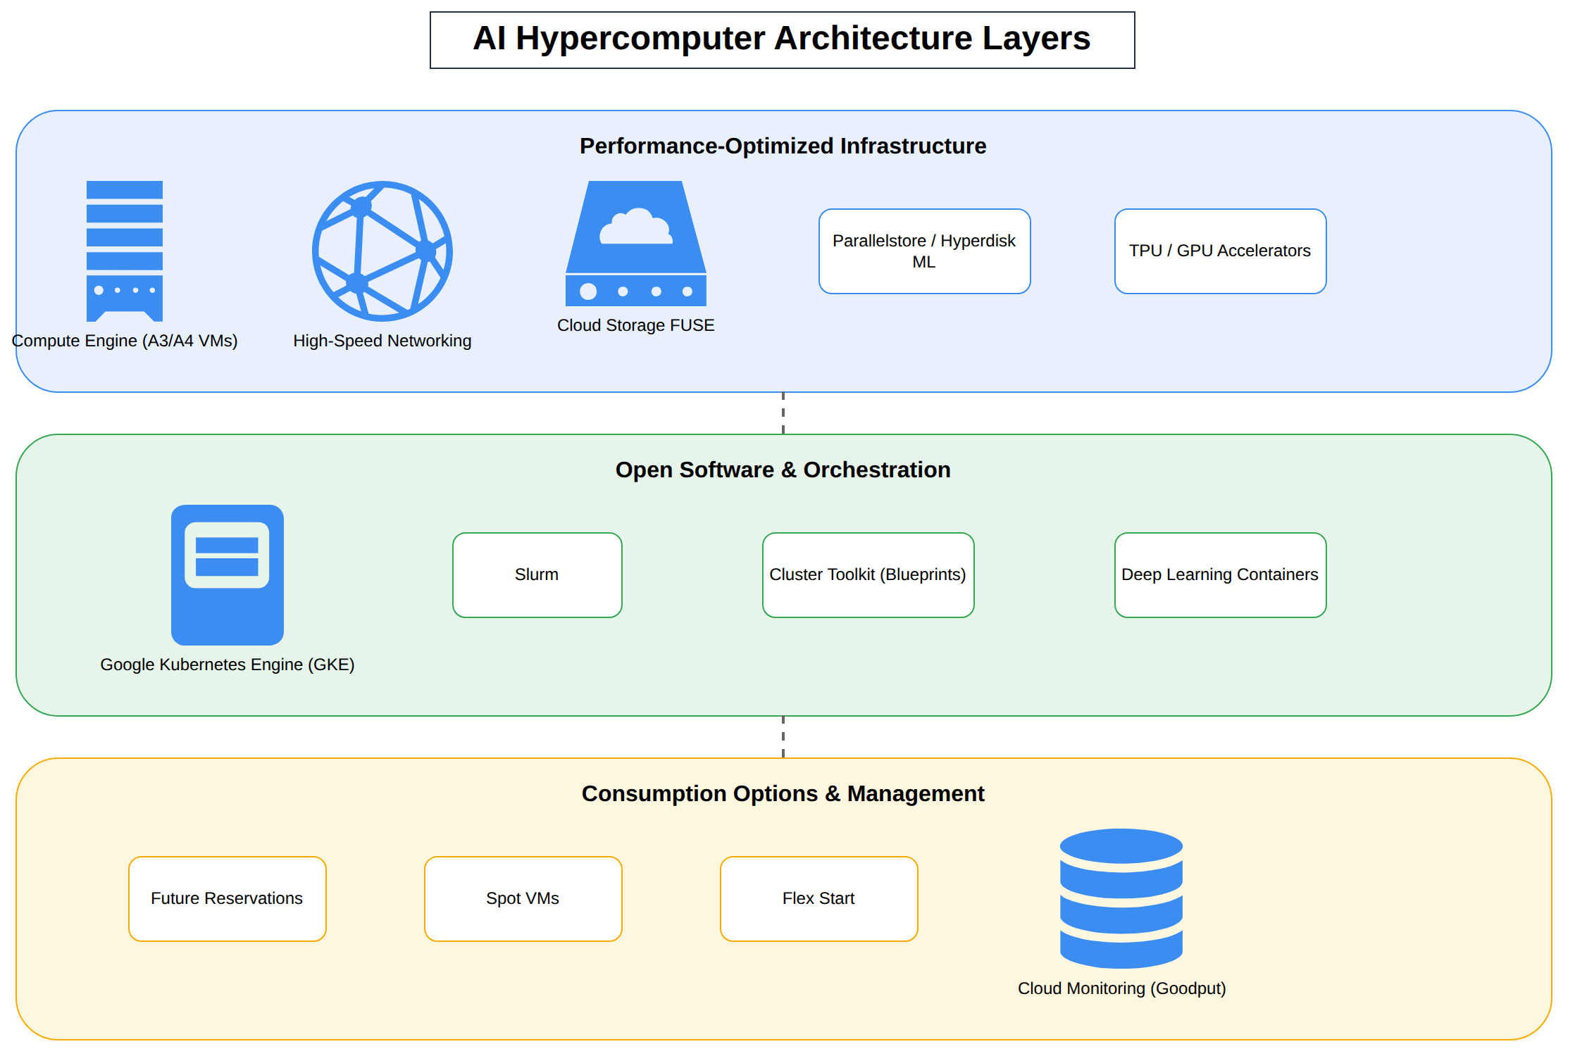Select the Spot VMs box

523,899
